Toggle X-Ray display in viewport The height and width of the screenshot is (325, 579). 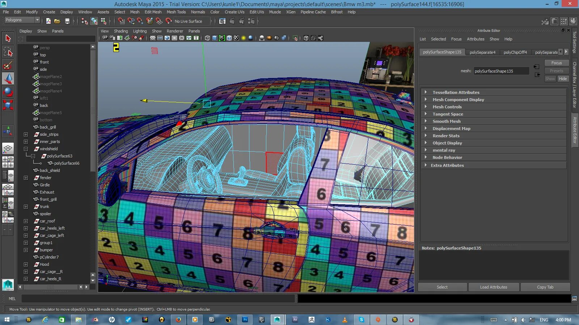point(306,38)
